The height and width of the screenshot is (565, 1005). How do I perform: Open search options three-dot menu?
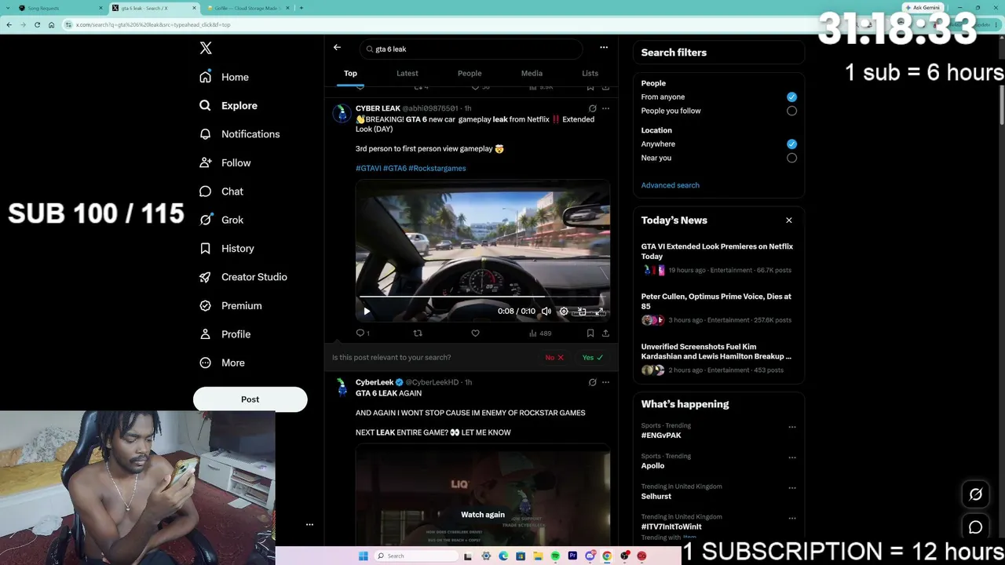[x=604, y=48]
